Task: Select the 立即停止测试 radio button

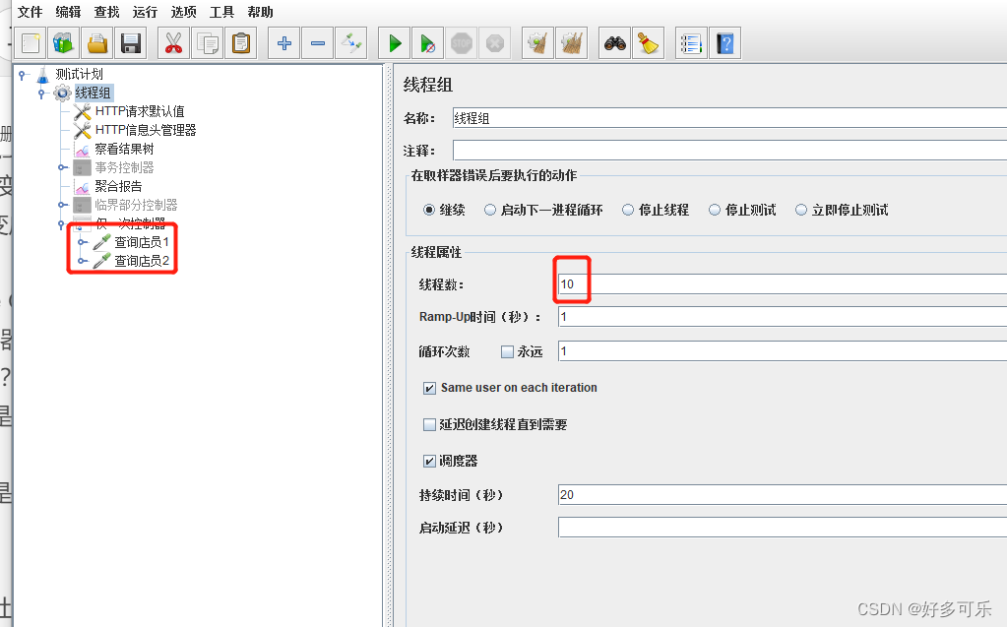Action: [801, 210]
